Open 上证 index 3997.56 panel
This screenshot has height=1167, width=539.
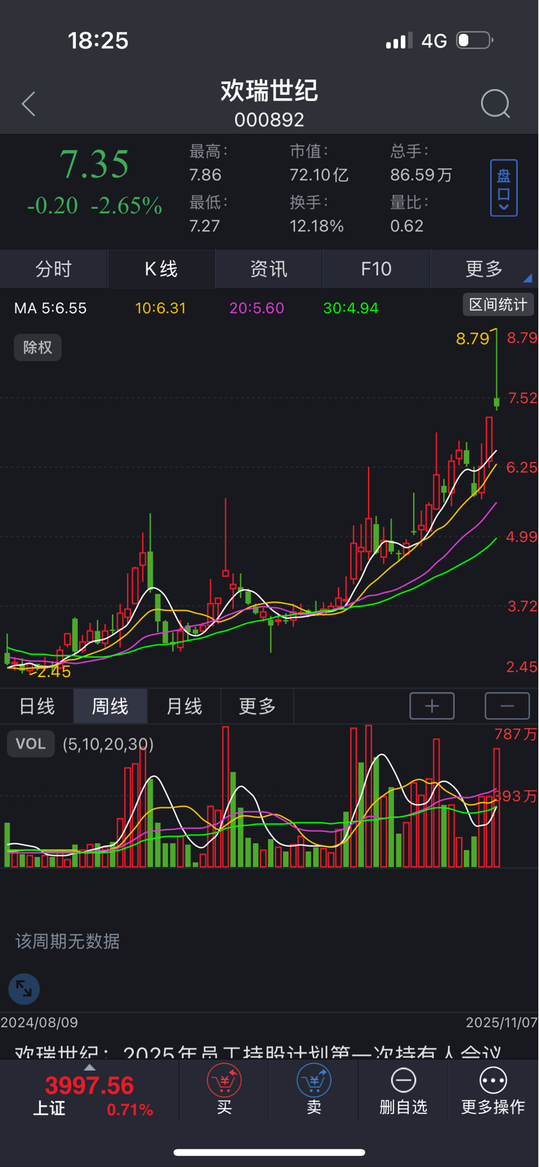(90, 1090)
